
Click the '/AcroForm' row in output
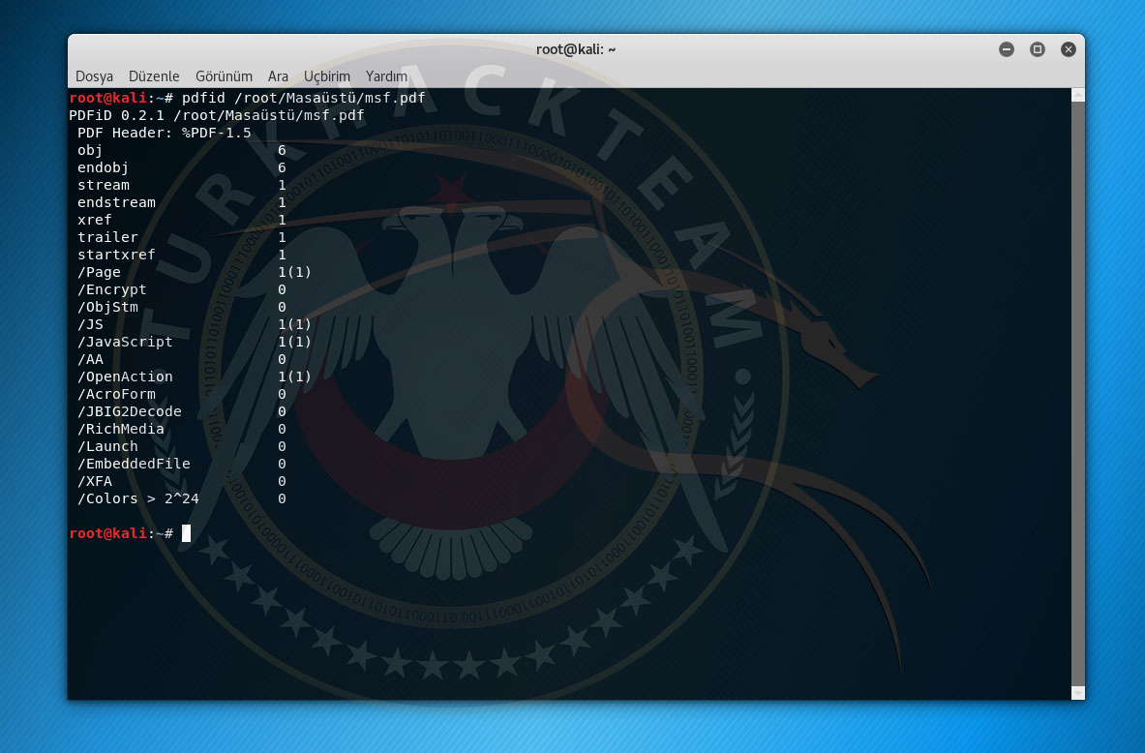click(181, 394)
